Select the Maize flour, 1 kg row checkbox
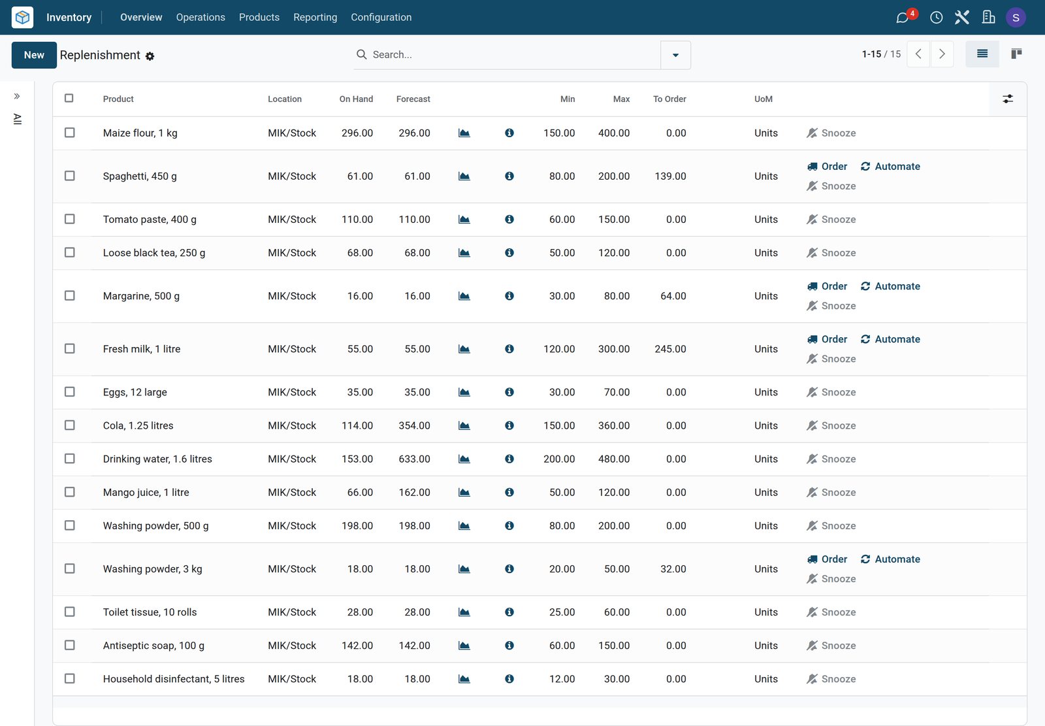 pos(70,133)
